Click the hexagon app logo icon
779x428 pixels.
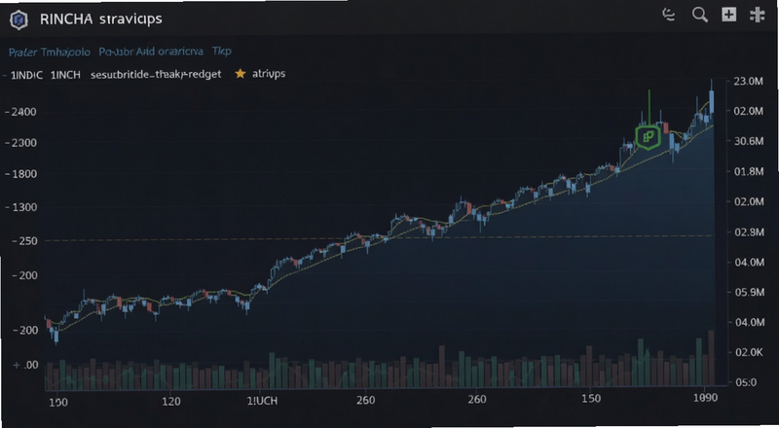point(19,19)
